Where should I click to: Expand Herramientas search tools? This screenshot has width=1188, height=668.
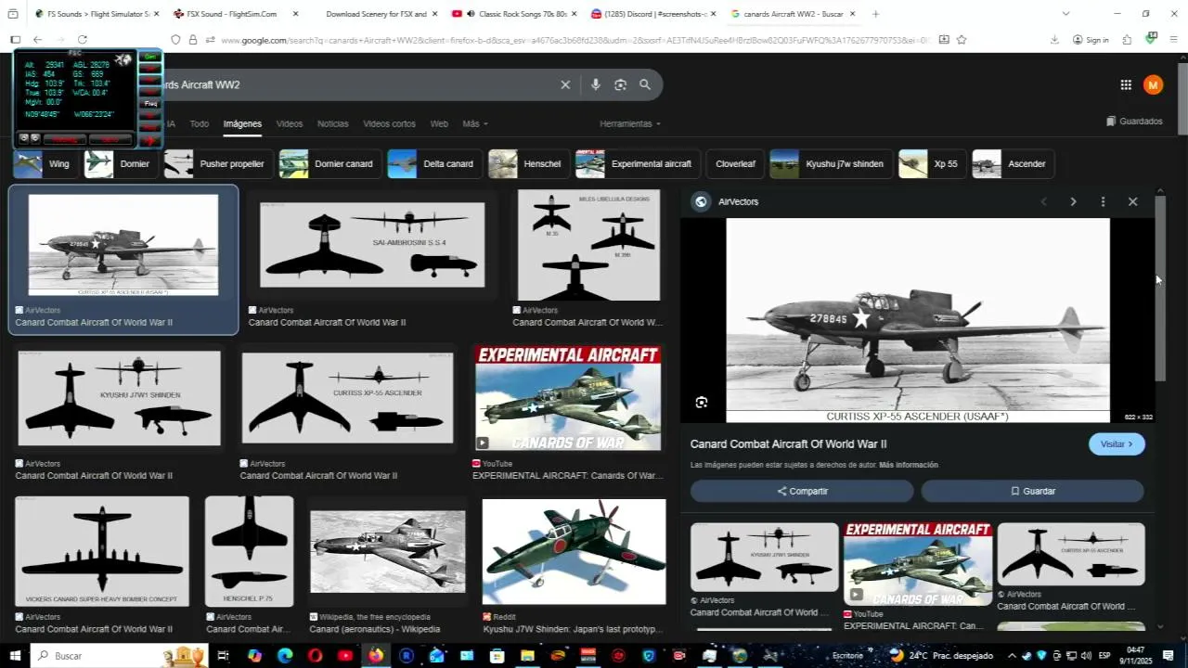pos(630,123)
